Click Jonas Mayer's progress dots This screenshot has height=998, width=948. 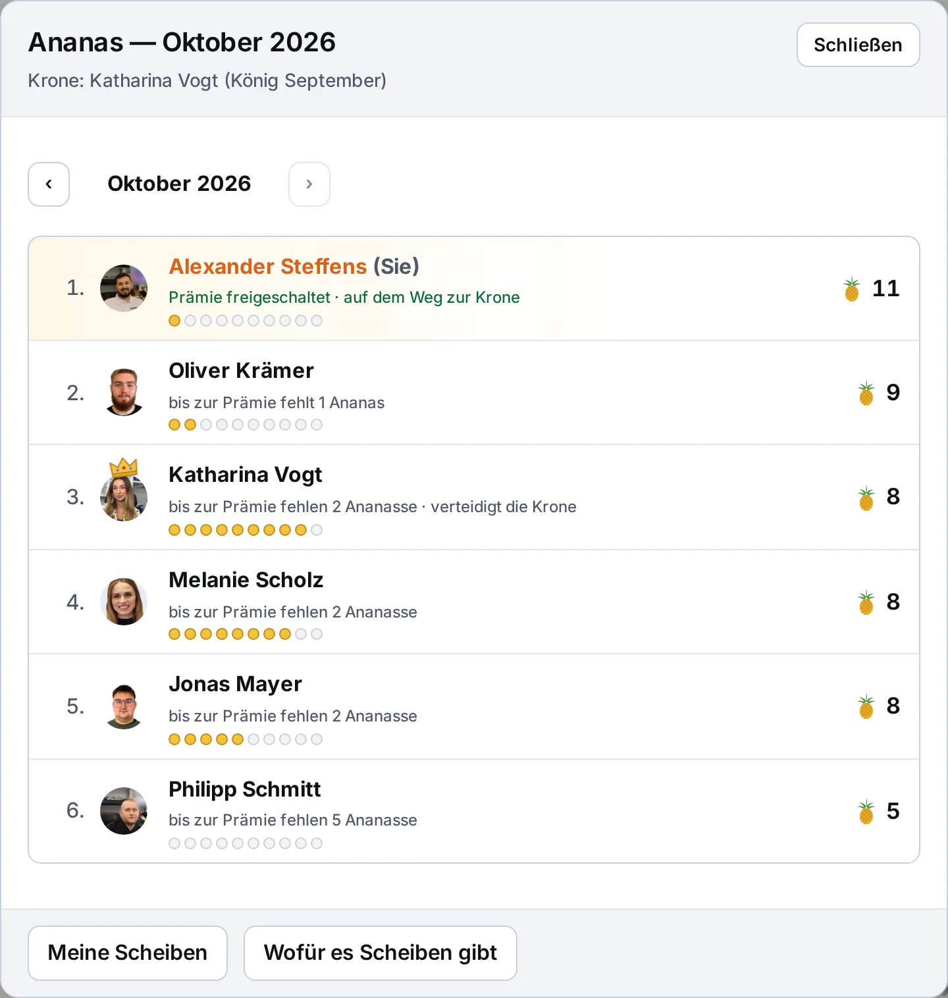coord(246,739)
